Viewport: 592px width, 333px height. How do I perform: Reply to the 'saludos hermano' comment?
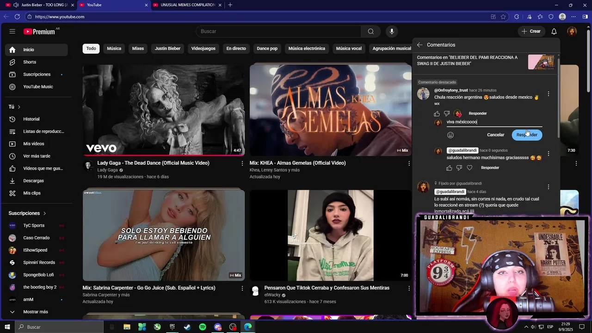pyautogui.click(x=490, y=168)
